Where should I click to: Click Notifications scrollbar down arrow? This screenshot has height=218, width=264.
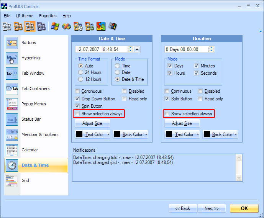tap(239, 178)
